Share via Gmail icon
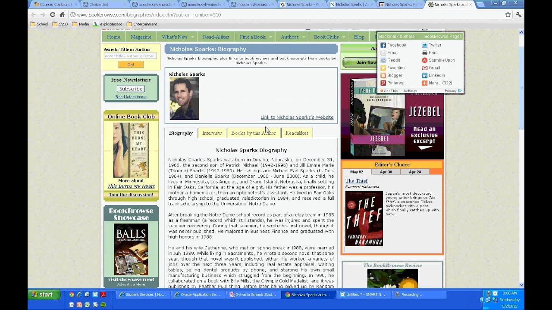 pos(425,68)
